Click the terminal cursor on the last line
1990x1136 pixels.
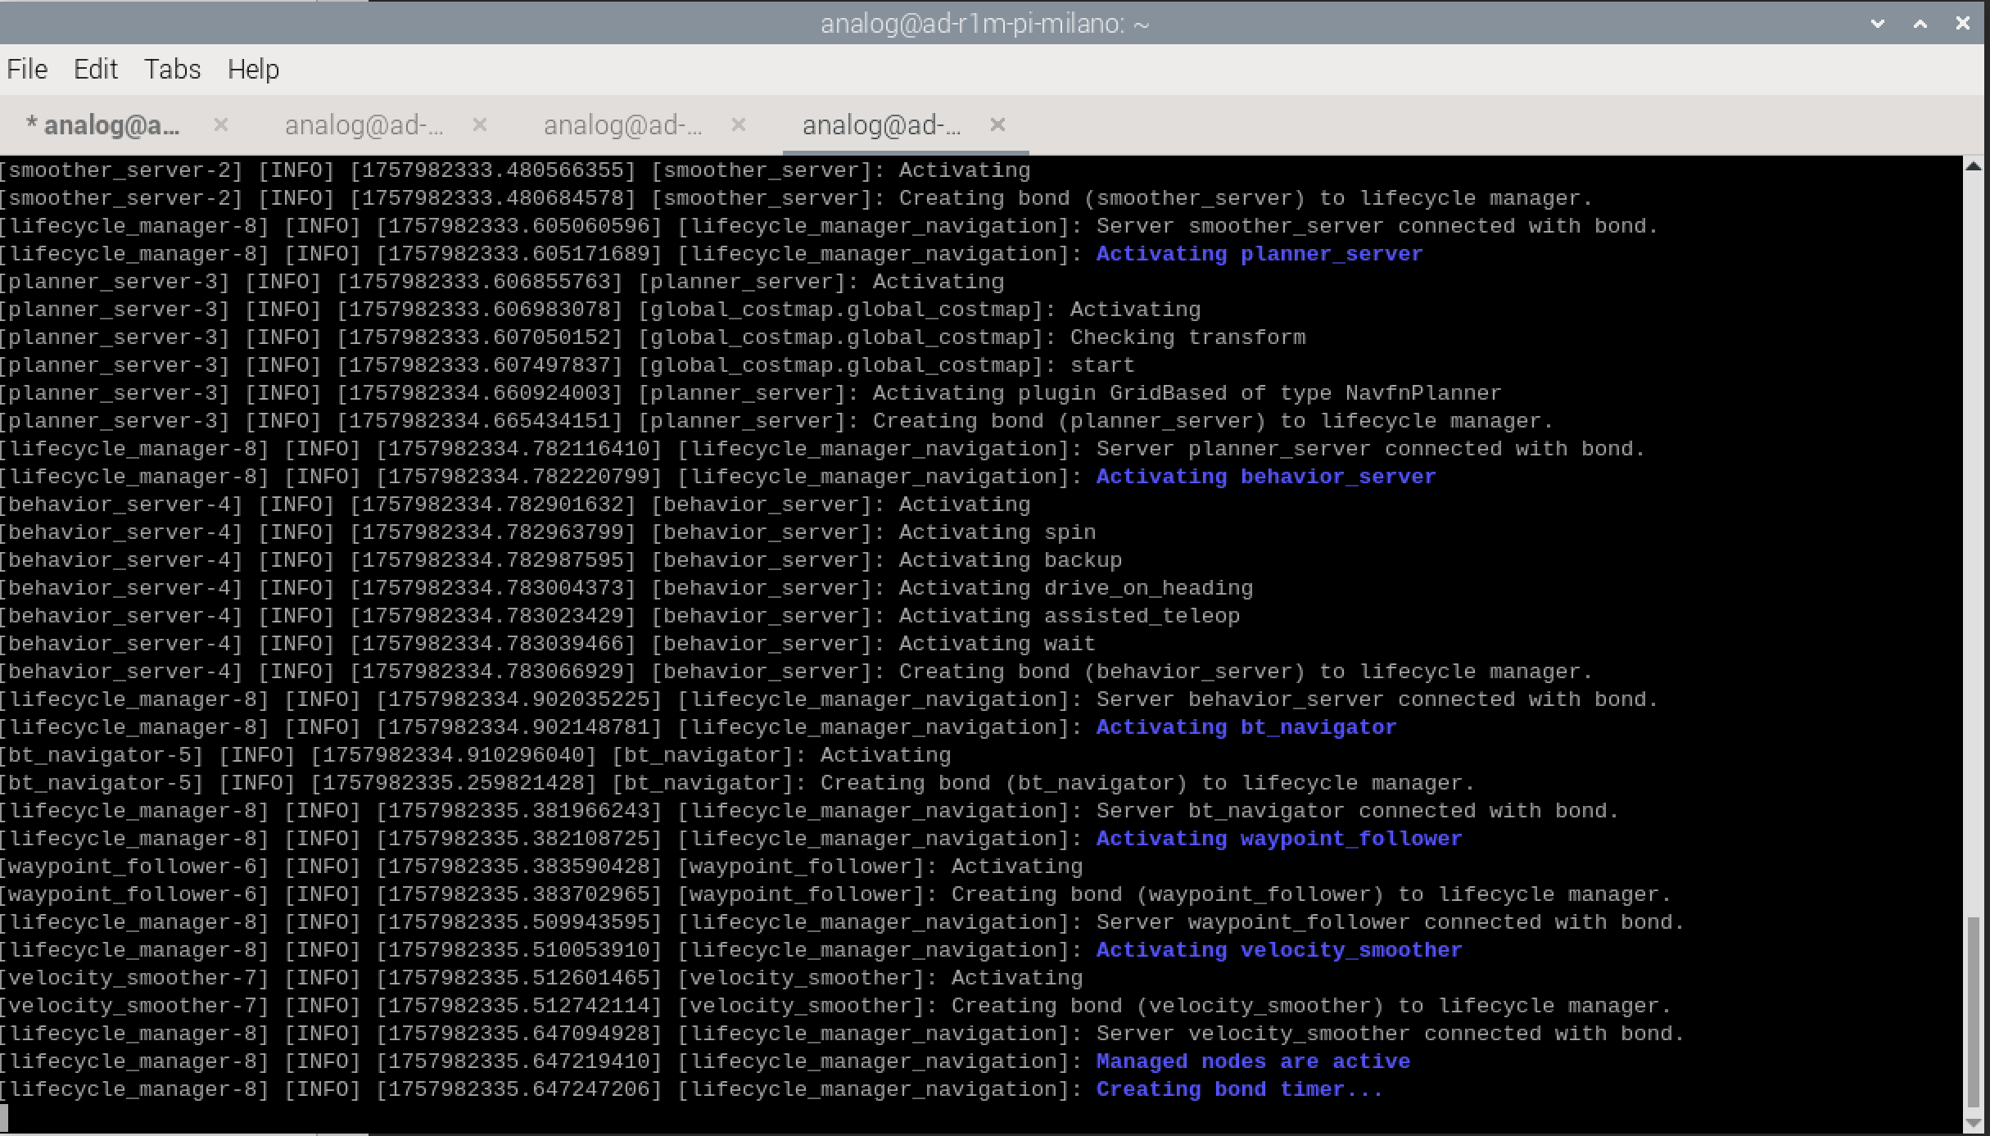(4, 1117)
